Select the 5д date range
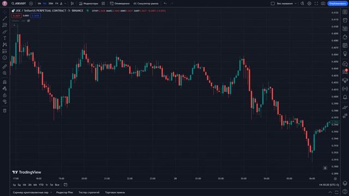Viewport: 349px width, 196px height. [x=19, y=185]
